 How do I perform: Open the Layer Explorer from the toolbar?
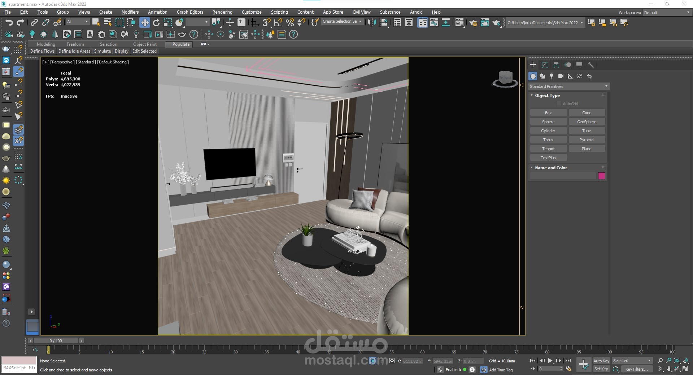(409, 23)
